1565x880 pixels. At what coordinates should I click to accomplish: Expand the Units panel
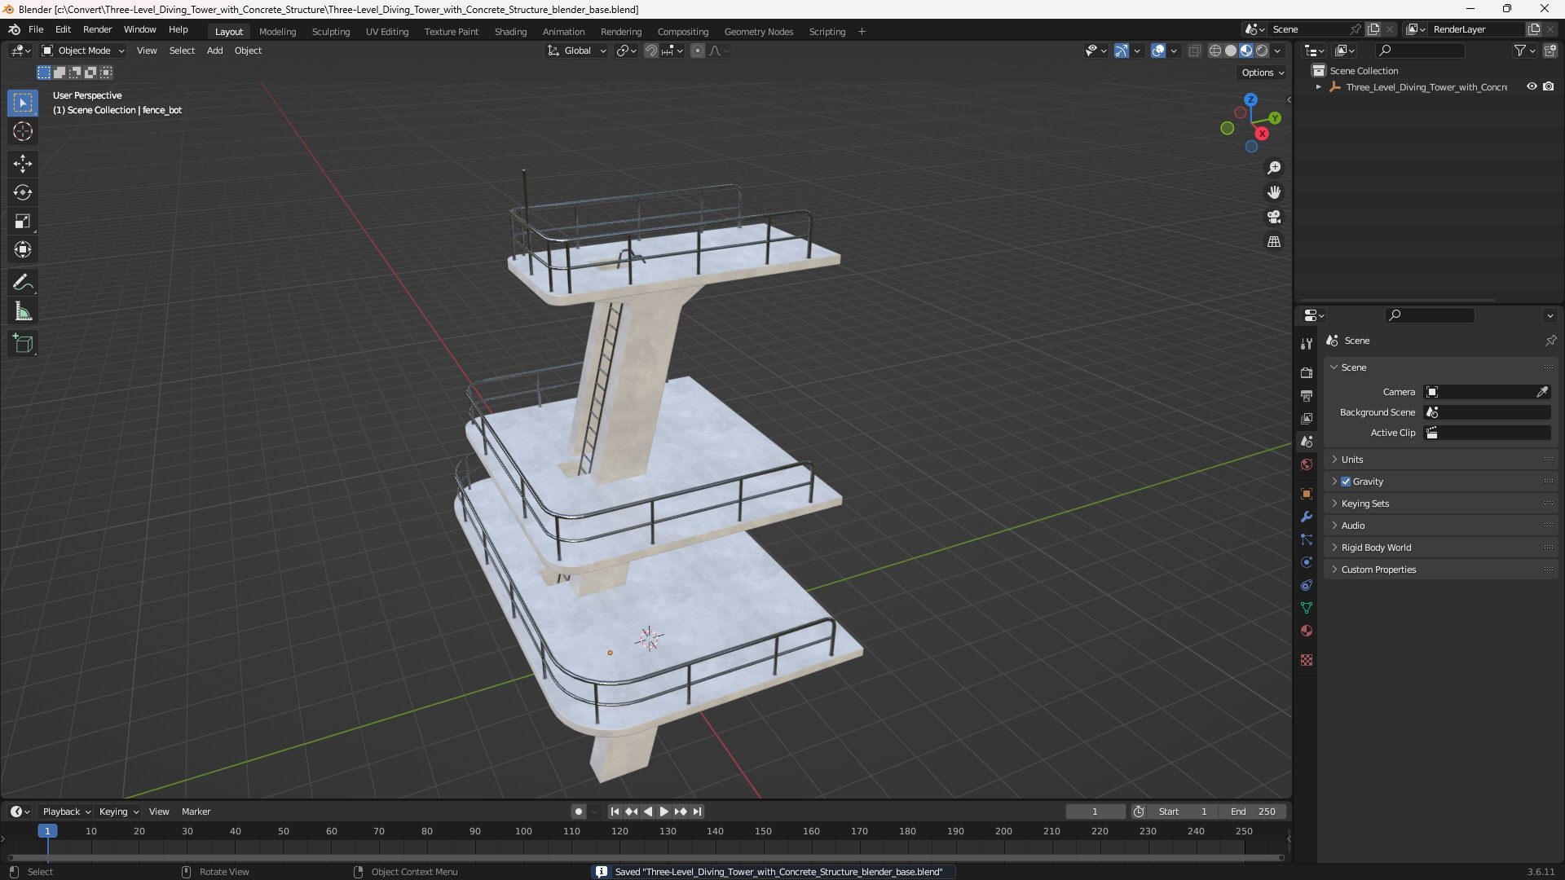[1439, 460]
